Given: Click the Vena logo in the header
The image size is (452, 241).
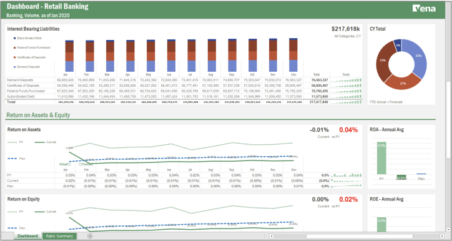Looking at the screenshot, I should tap(424, 8).
